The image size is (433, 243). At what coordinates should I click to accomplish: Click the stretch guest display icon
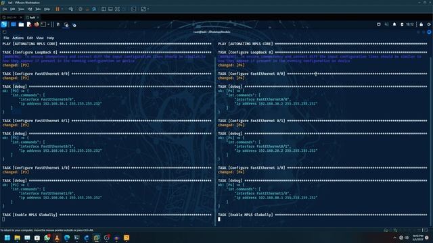coord(143,9)
